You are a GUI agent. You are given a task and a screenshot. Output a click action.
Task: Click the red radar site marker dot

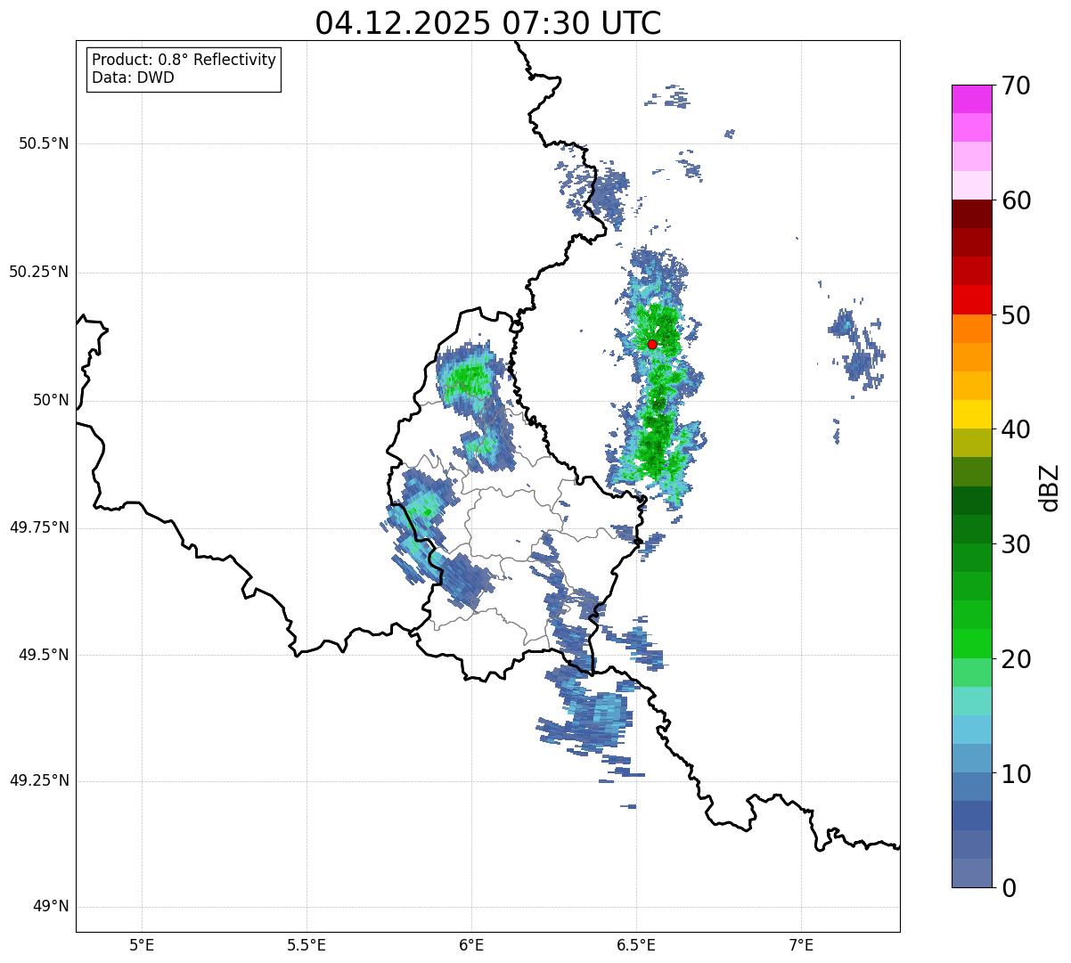(652, 344)
